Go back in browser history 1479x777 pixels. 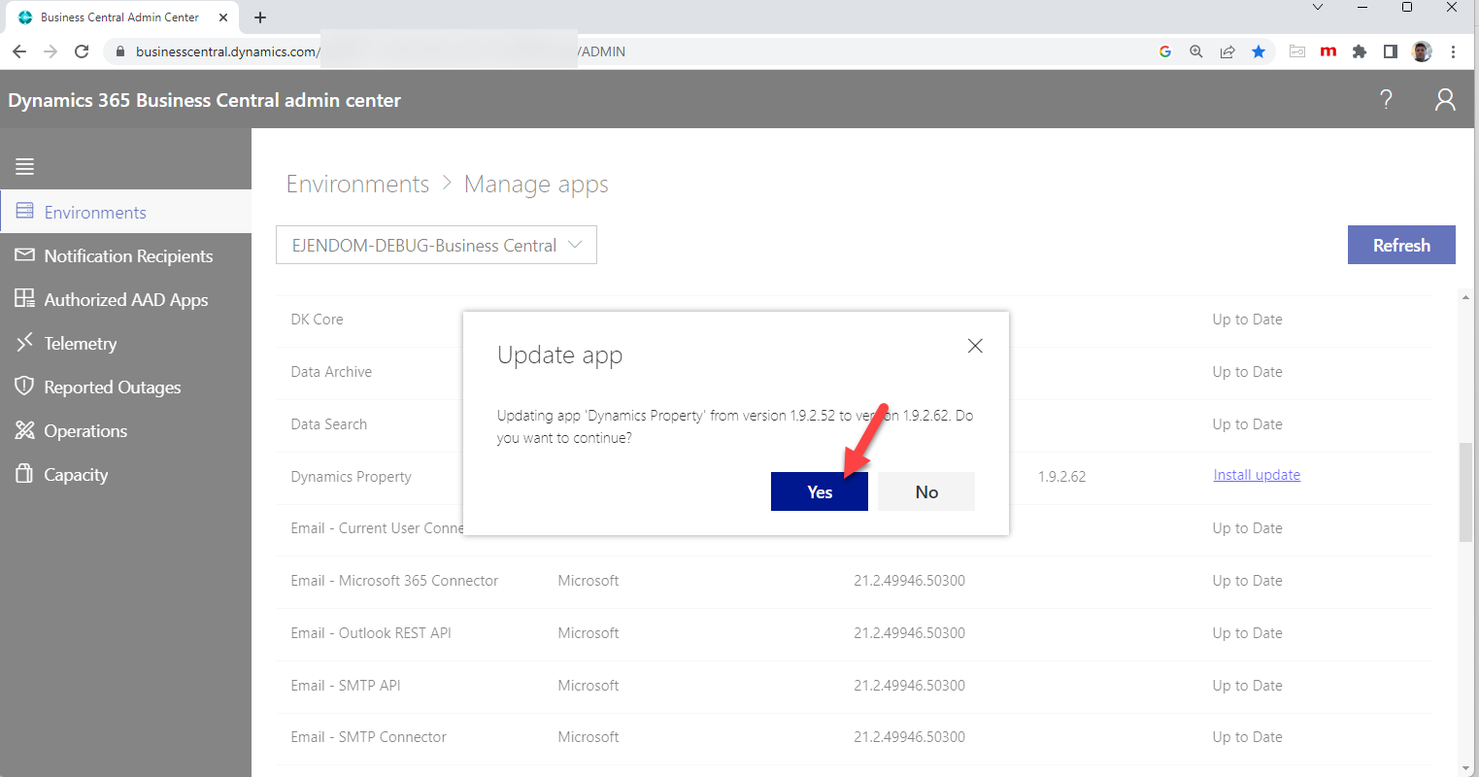click(19, 51)
